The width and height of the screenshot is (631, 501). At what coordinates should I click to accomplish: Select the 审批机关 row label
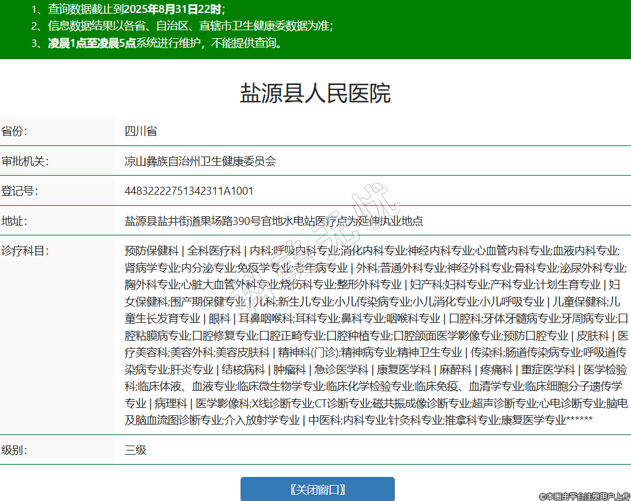(x=25, y=161)
